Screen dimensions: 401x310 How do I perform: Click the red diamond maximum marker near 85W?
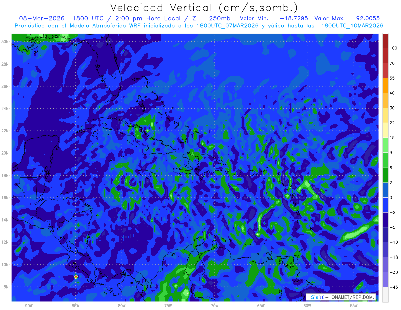[x=76, y=277]
